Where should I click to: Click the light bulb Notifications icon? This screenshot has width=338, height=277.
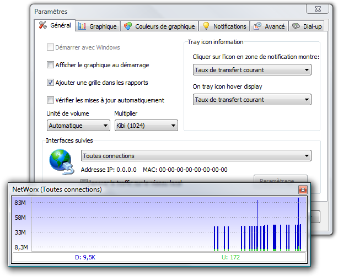206,26
